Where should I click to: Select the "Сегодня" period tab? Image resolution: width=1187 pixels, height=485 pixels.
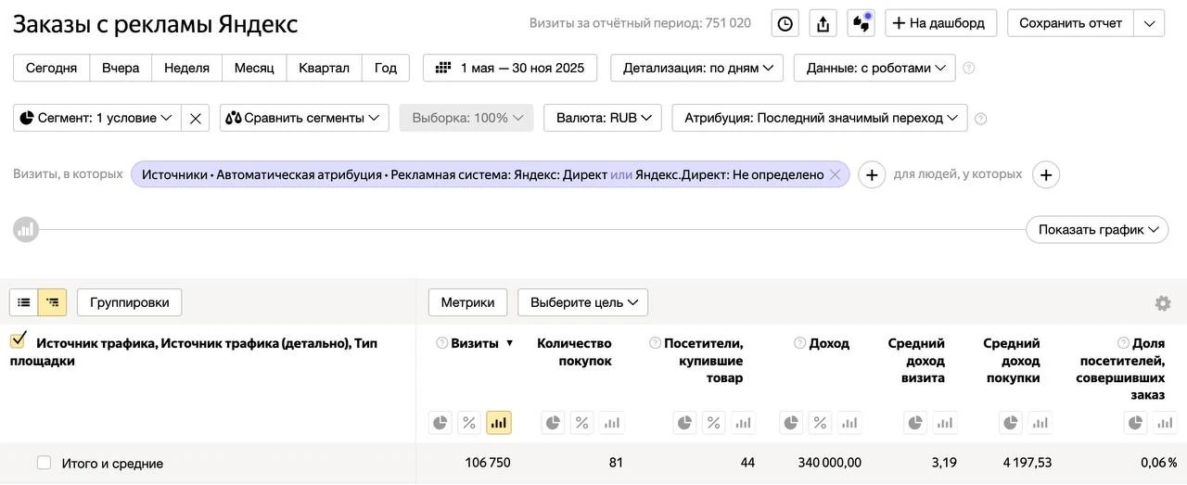click(x=52, y=68)
